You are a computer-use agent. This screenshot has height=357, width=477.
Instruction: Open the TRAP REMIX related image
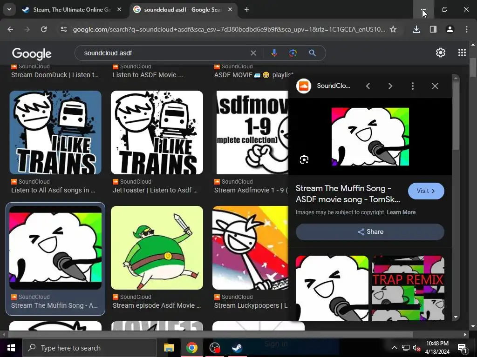(x=408, y=288)
